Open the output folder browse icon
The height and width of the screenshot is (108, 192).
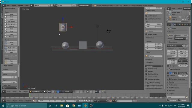coord(187,97)
